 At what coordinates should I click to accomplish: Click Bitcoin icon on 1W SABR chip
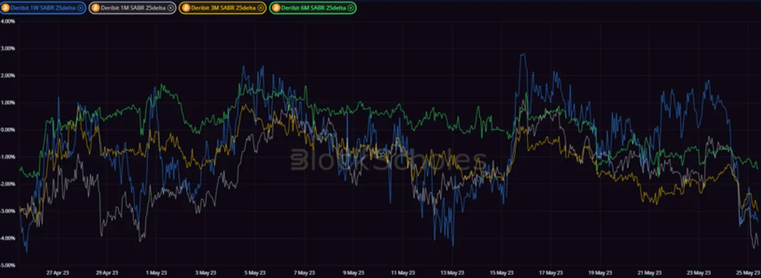click(x=6, y=8)
